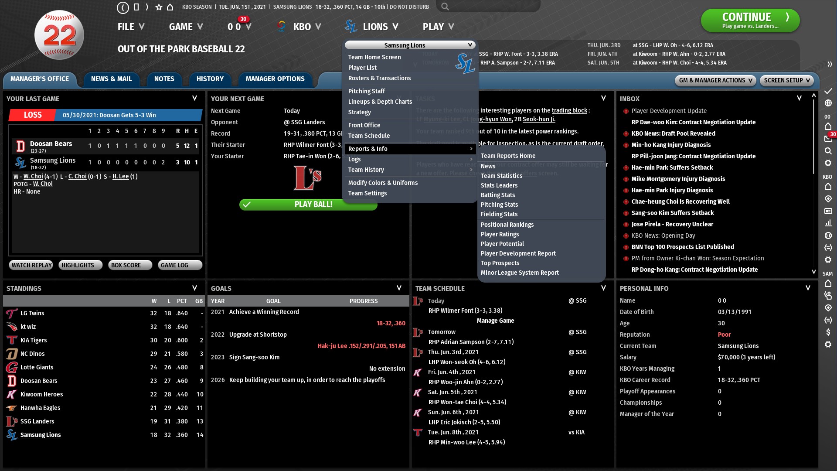Click the Box Score button
This screenshot has width=837, height=471.
[x=129, y=265]
